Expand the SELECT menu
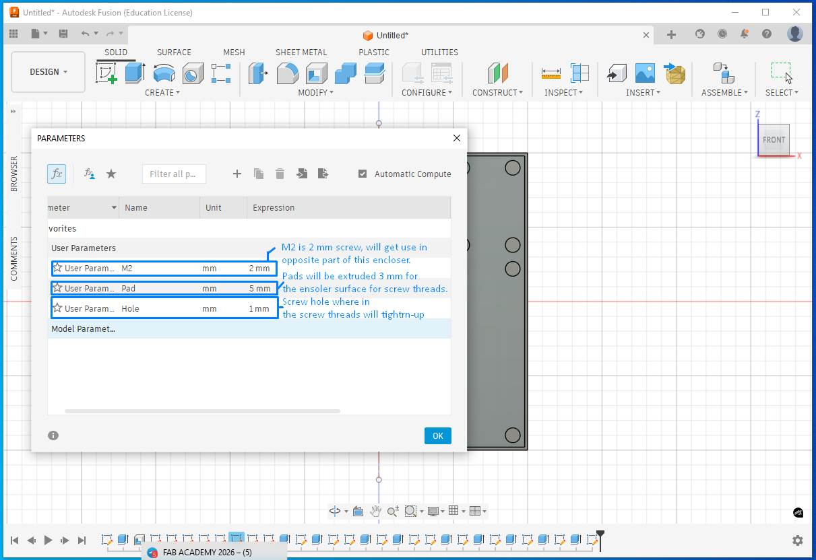This screenshot has width=816, height=560. coord(782,93)
